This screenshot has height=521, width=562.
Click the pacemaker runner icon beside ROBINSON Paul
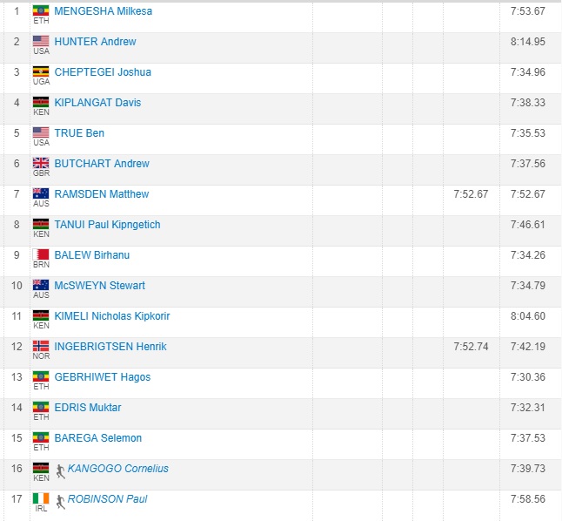click(61, 502)
